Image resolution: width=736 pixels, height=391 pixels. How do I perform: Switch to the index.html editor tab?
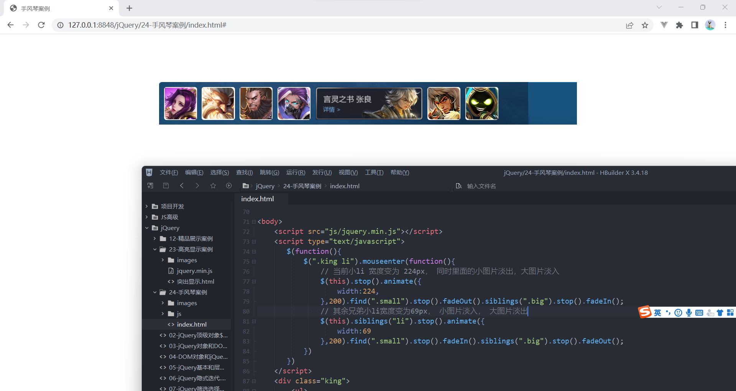pyautogui.click(x=258, y=199)
